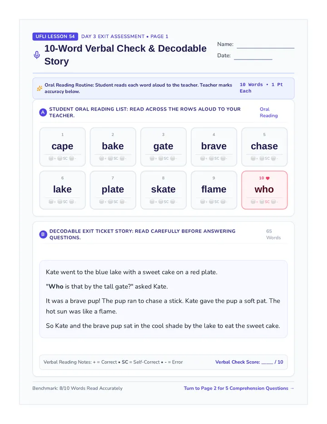Mark 'chase' as error with minus bubble
Viewport: 327px width, 424px height.
[273, 158]
